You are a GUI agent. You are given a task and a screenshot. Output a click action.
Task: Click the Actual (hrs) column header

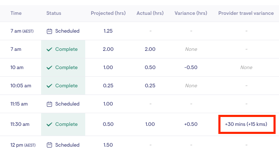150,13
